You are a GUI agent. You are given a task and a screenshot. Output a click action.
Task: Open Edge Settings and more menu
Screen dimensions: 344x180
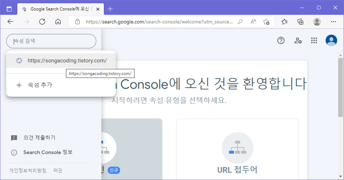coord(334,22)
